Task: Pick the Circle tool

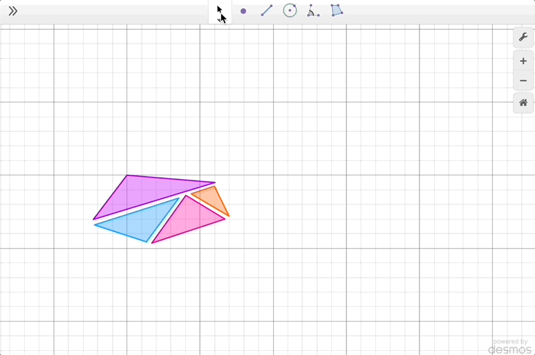Action: 290,11
